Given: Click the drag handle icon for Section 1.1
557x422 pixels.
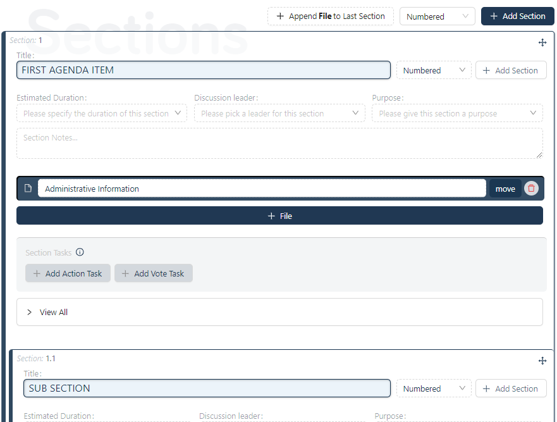Looking at the screenshot, I should 542,361.
